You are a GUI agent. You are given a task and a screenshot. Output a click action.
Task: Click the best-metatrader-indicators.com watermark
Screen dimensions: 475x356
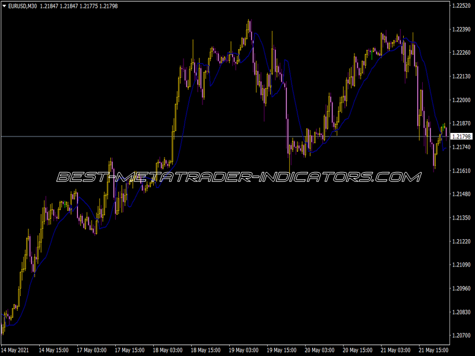coord(239,177)
